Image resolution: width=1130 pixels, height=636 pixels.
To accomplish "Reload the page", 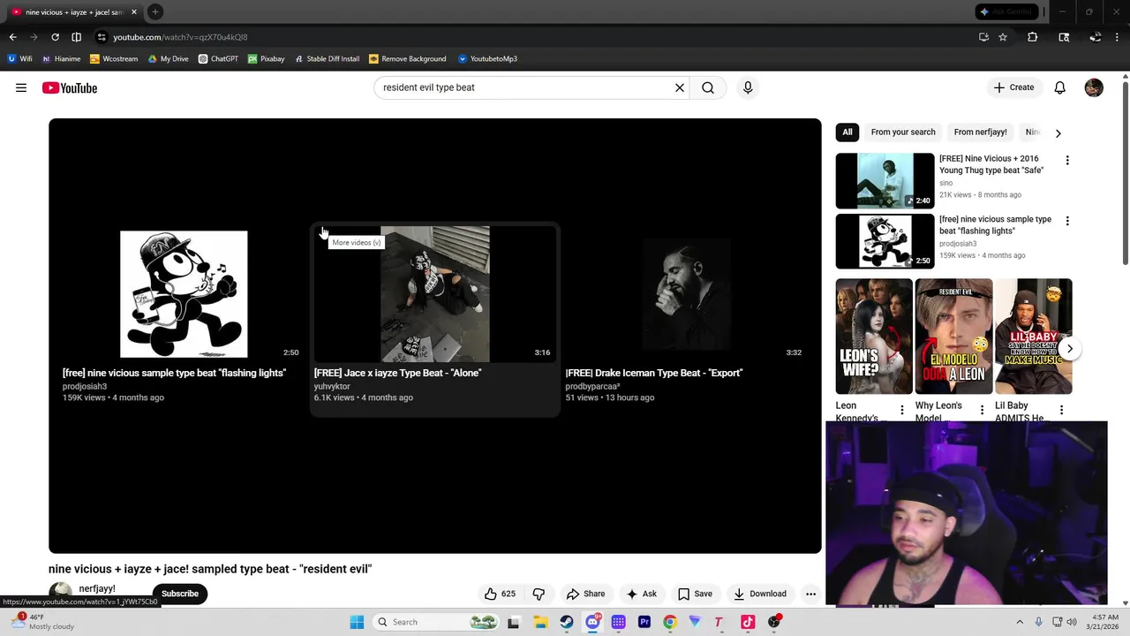I will pos(55,37).
